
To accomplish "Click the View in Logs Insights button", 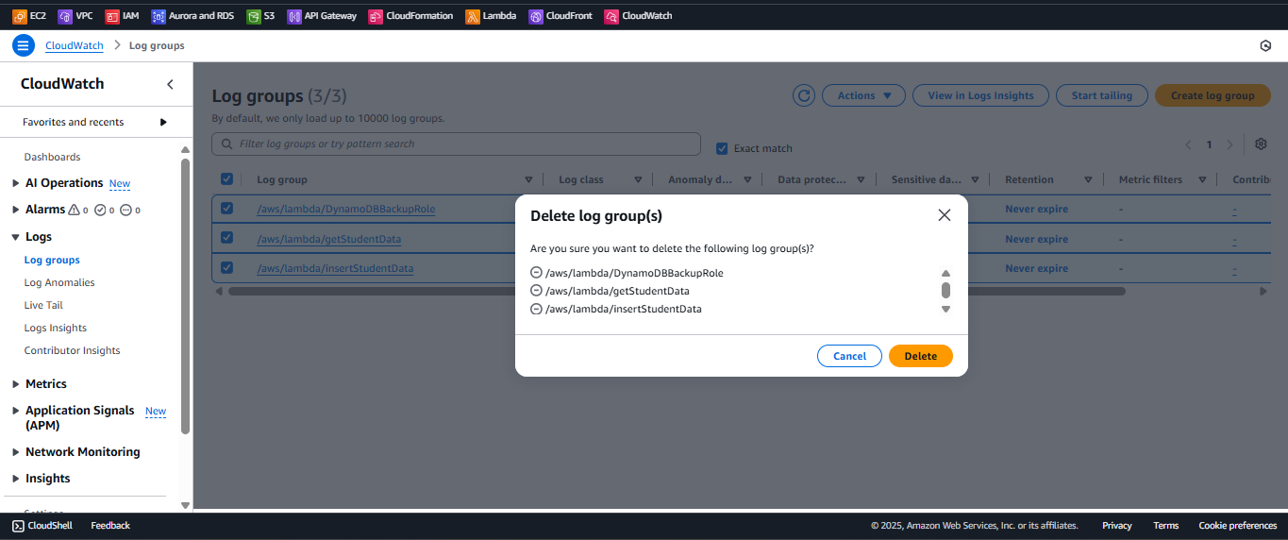I will 980,95.
